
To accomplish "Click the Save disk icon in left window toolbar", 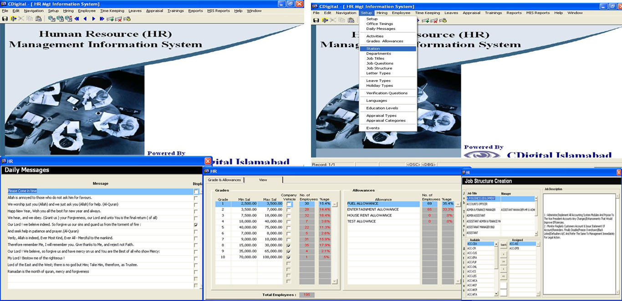I will [5, 19].
